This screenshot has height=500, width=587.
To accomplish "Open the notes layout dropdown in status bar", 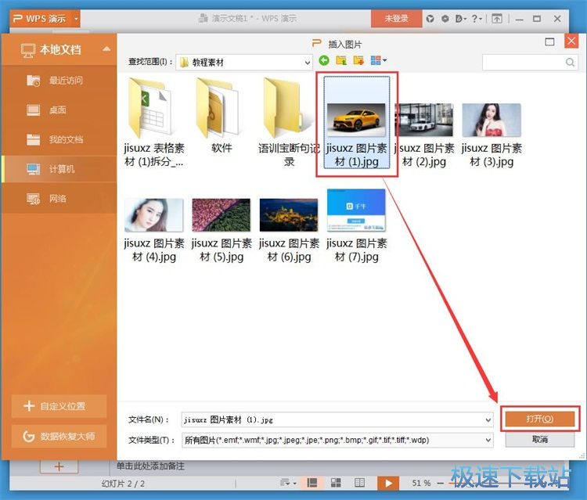I will coord(288,483).
